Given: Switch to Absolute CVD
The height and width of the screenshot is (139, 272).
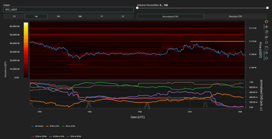Looking at the screenshot, I should (235, 16).
